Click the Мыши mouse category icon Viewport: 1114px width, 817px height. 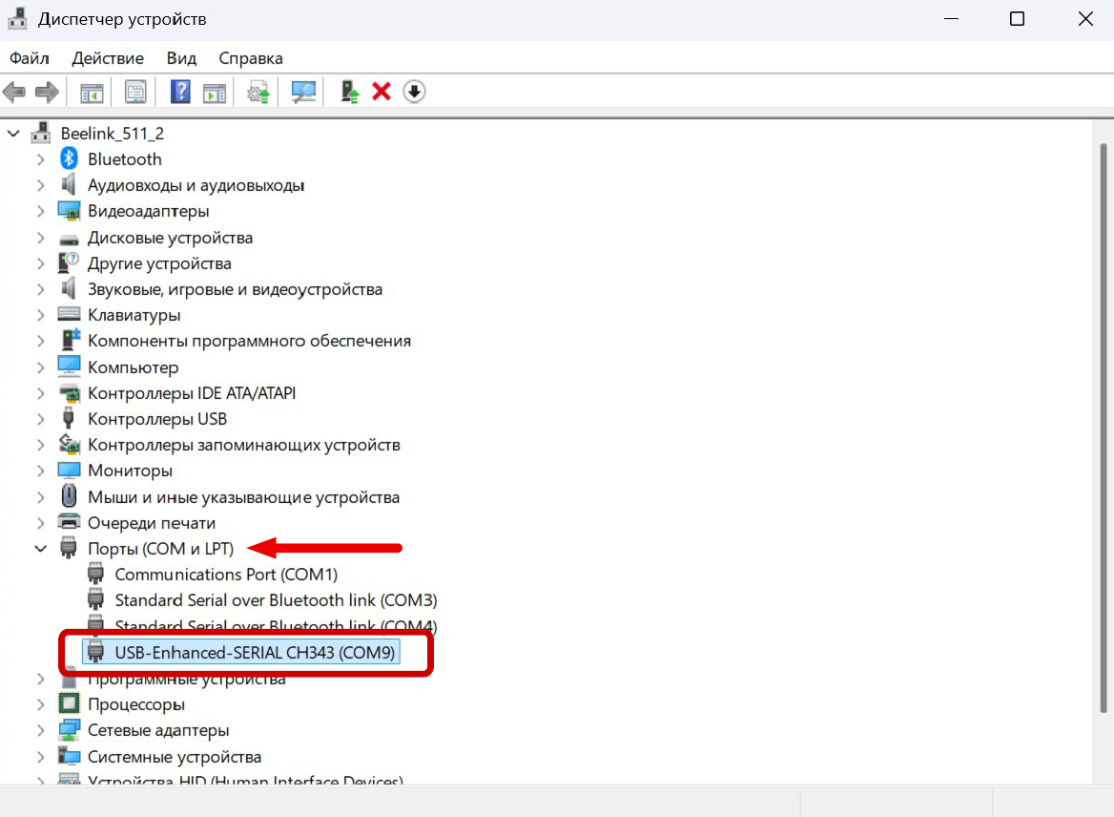69,495
